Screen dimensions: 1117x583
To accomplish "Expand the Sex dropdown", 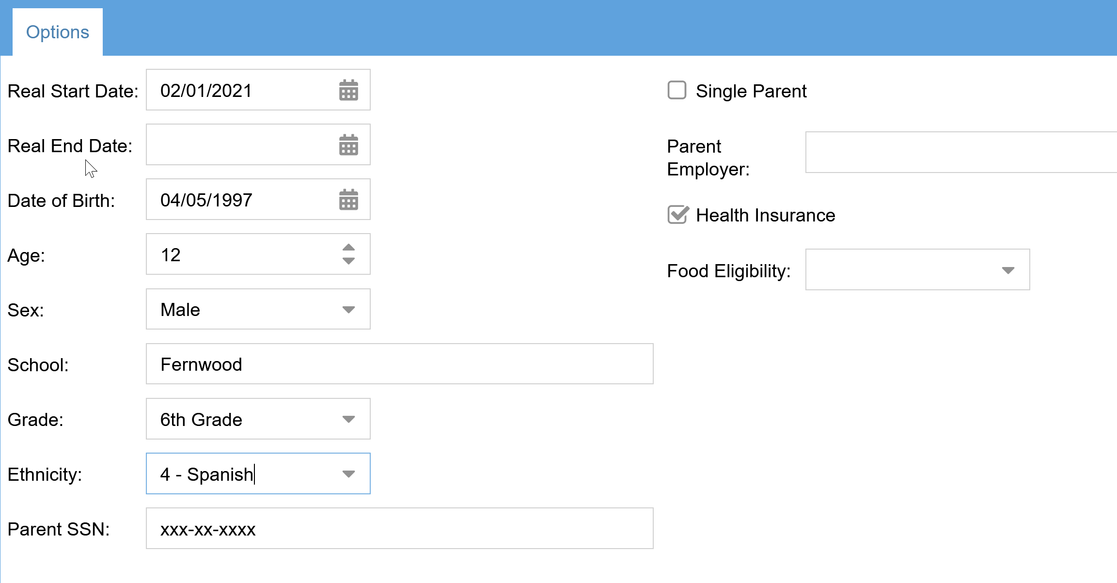I will pyautogui.click(x=348, y=310).
